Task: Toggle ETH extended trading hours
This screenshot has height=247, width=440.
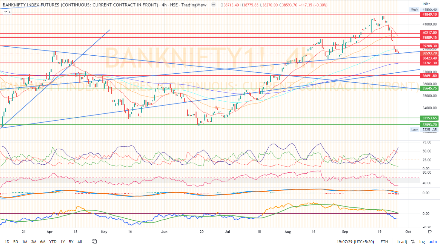Action: coord(384,242)
